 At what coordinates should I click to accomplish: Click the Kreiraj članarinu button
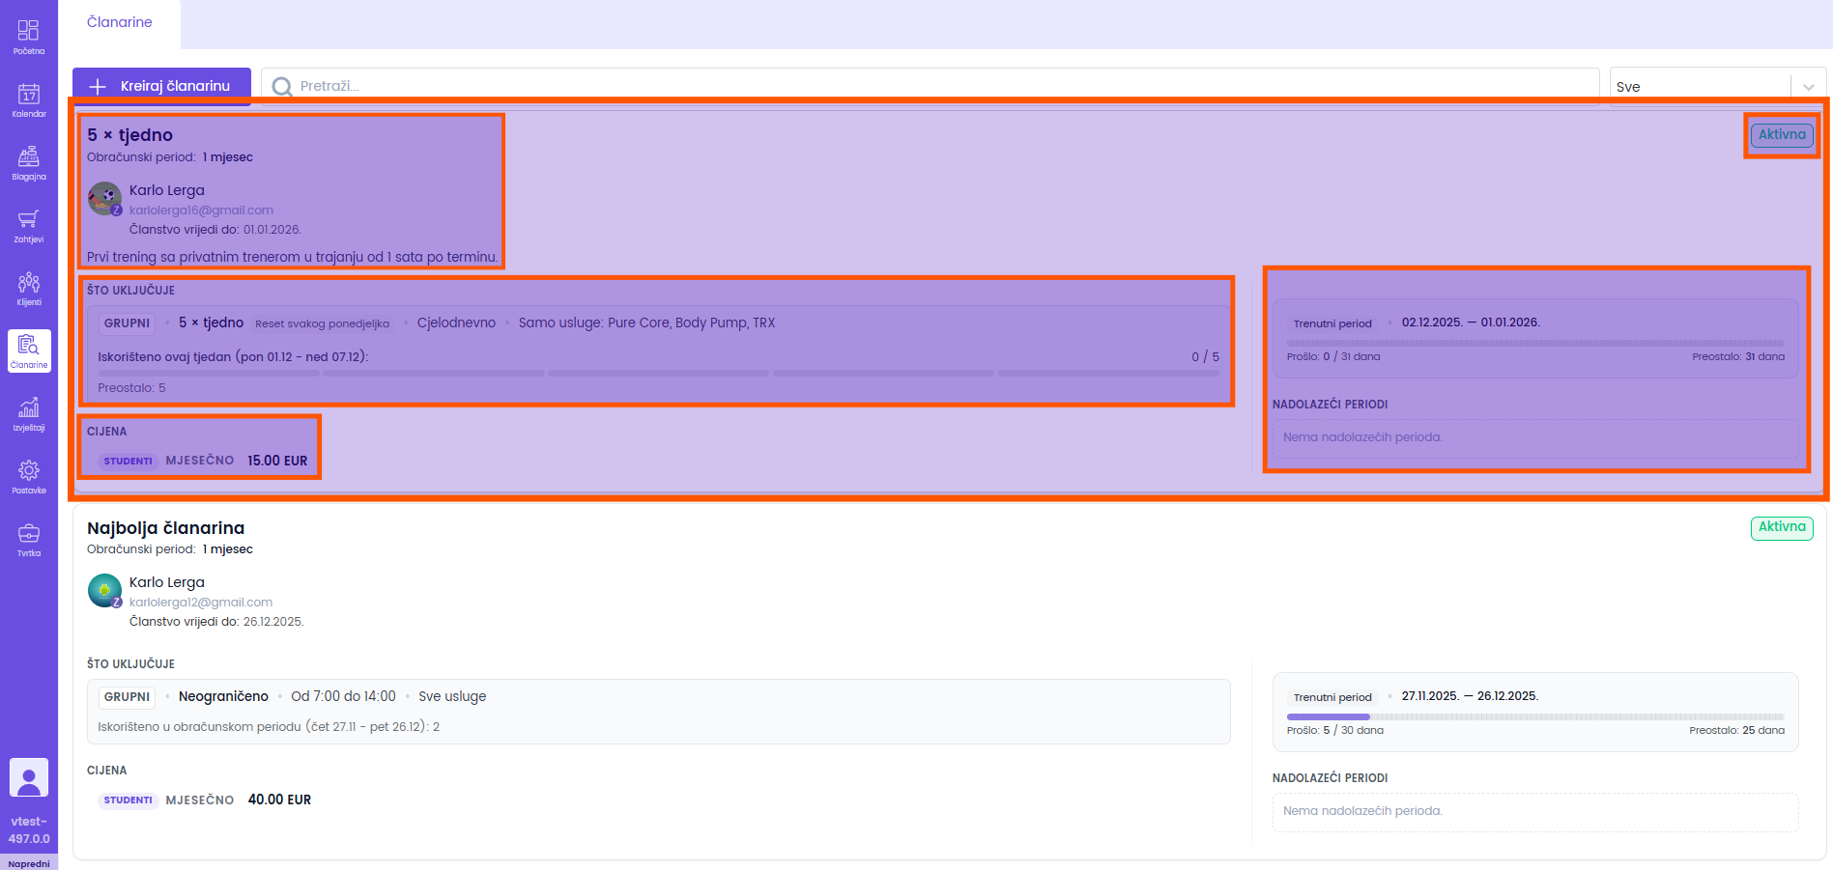[x=161, y=86]
